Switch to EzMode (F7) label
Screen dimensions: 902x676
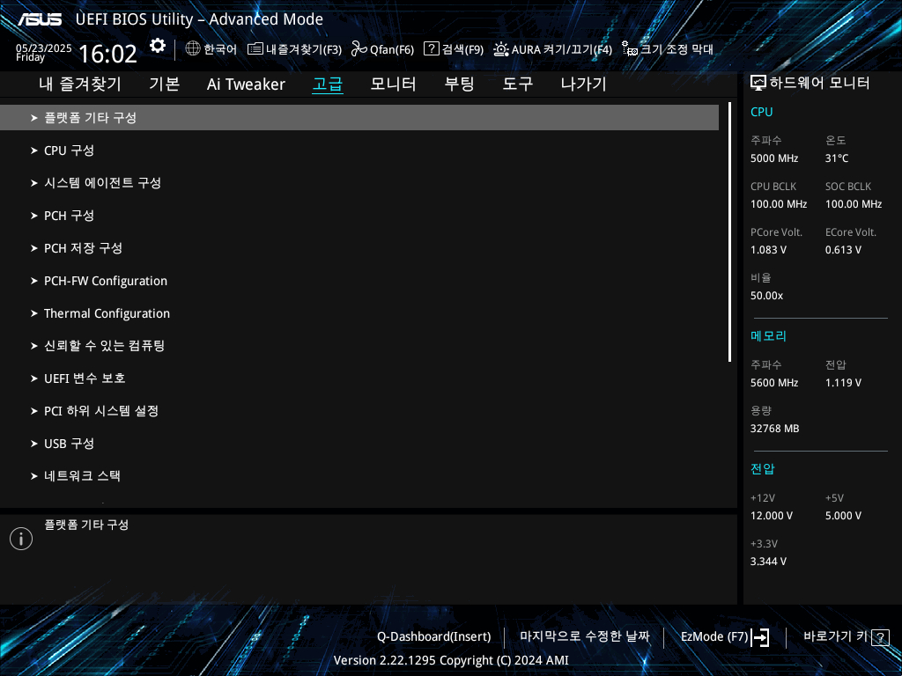(x=714, y=637)
